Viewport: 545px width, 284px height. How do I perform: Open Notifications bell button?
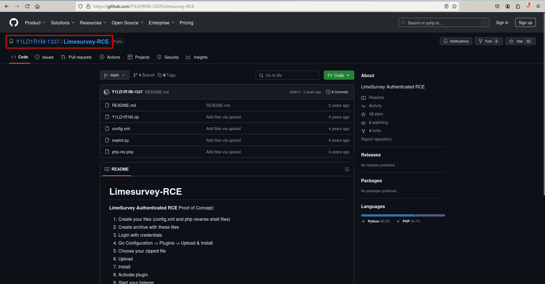(x=456, y=41)
